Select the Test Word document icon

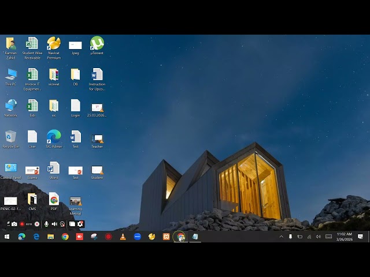tap(76, 139)
